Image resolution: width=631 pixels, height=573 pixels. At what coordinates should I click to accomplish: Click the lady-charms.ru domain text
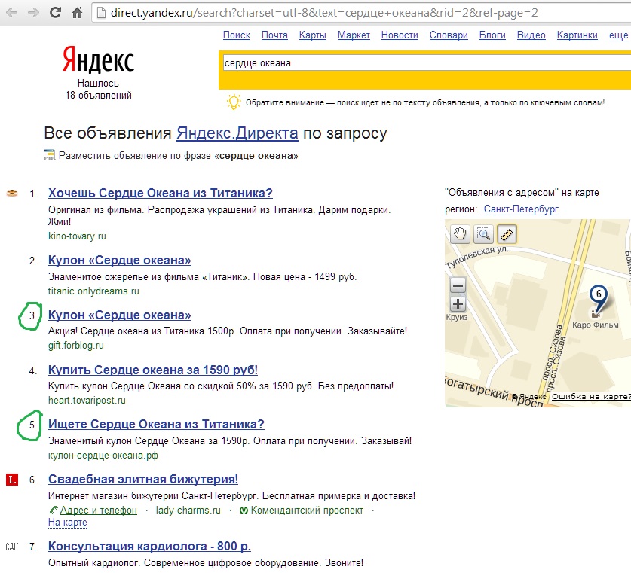tap(188, 511)
